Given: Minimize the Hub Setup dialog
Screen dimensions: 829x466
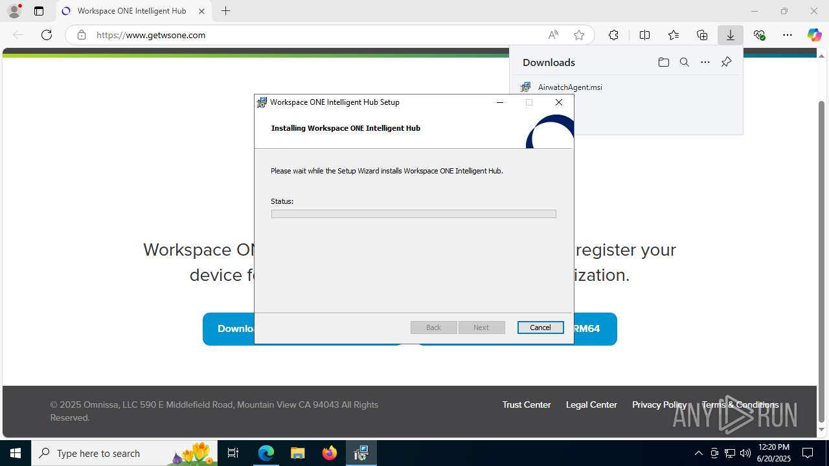Looking at the screenshot, I should tap(500, 102).
